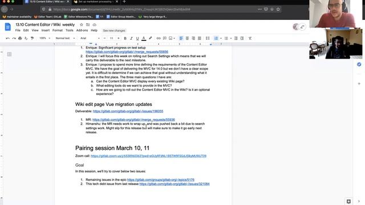Click the font size input field
The width and height of the screenshot is (365, 205).
coord(112,38)
